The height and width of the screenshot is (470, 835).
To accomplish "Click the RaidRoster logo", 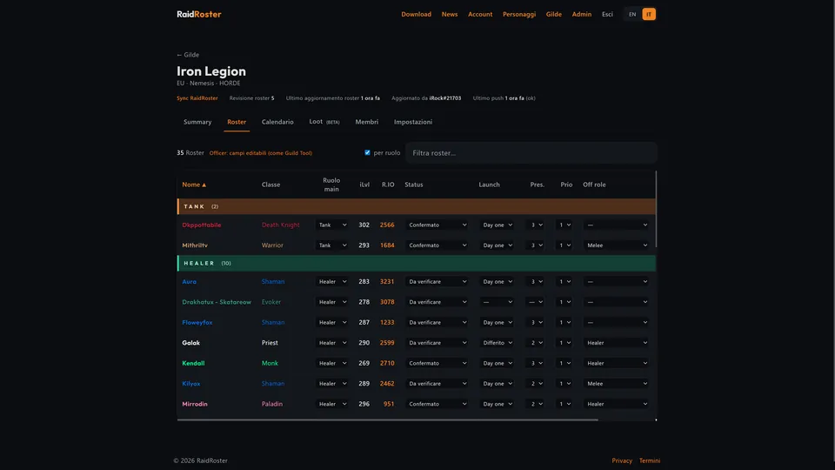I will tap(198, 15).
